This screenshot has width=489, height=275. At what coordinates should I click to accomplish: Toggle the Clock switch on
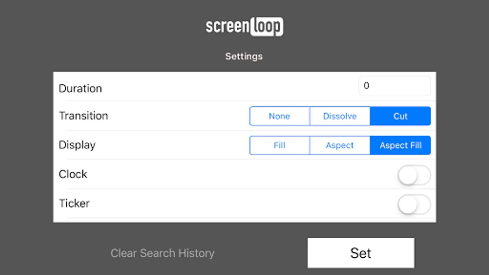pos(414,175)
